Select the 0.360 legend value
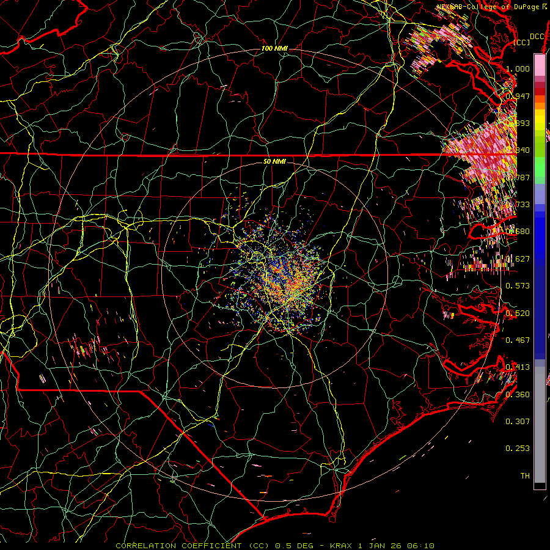The width and height of the screenshot is (550, 550). click(x=518, y=394)
